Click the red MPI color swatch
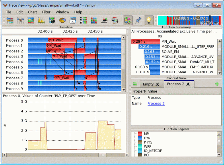The image size is (224, 165). [x=140, y=134]
